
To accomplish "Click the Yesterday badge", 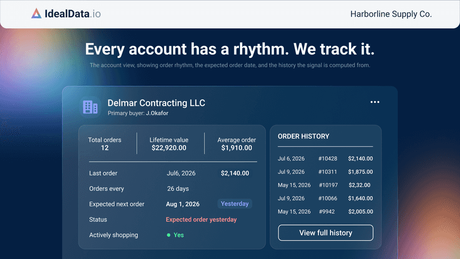I will coord(234,204).
